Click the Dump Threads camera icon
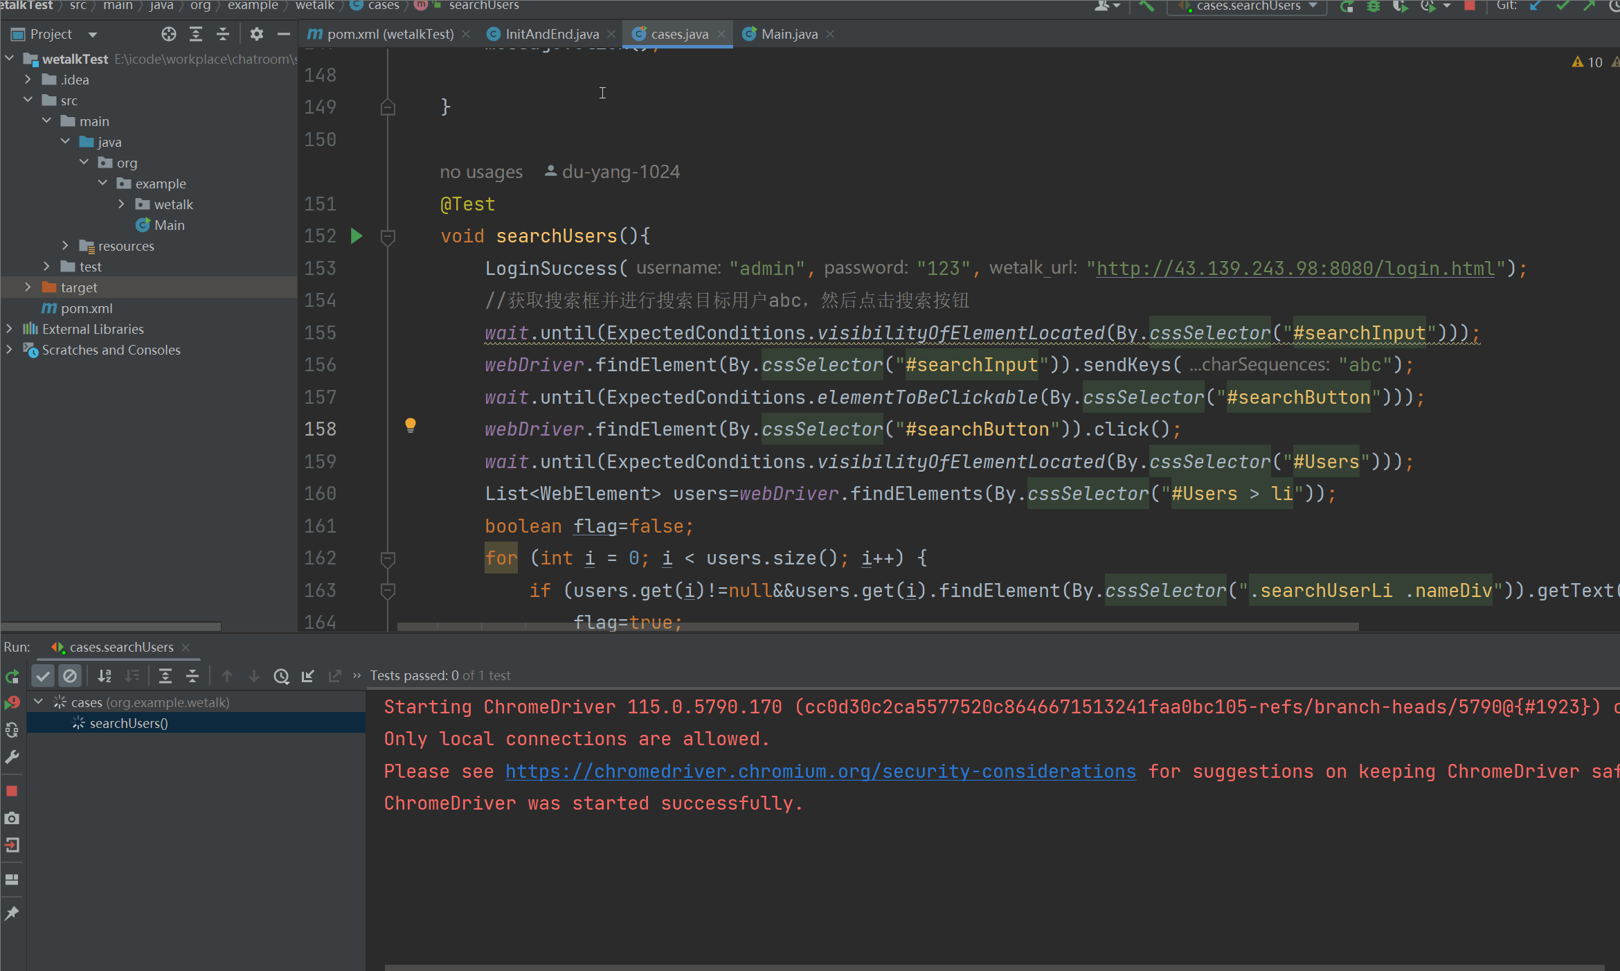Viewport: 1620px width, 971px height. [x=12, y=819]
